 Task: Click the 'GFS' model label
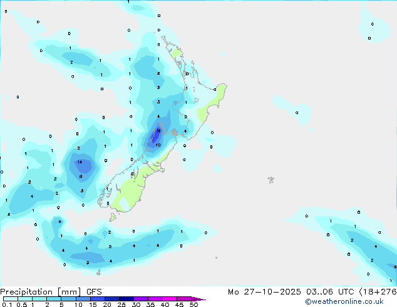94,292
